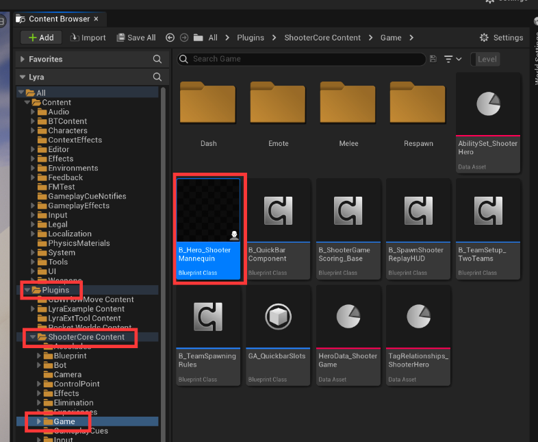Select the Elimination folder

73,402
